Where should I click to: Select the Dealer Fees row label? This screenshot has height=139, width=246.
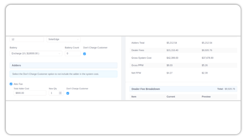click(x=137, y=50)
